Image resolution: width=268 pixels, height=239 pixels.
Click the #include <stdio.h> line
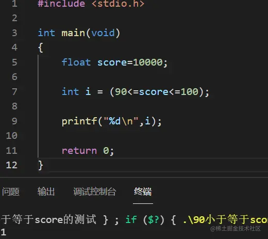(91, 4)
